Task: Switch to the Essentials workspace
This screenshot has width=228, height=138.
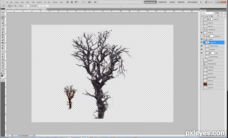Action: [163, 2]
